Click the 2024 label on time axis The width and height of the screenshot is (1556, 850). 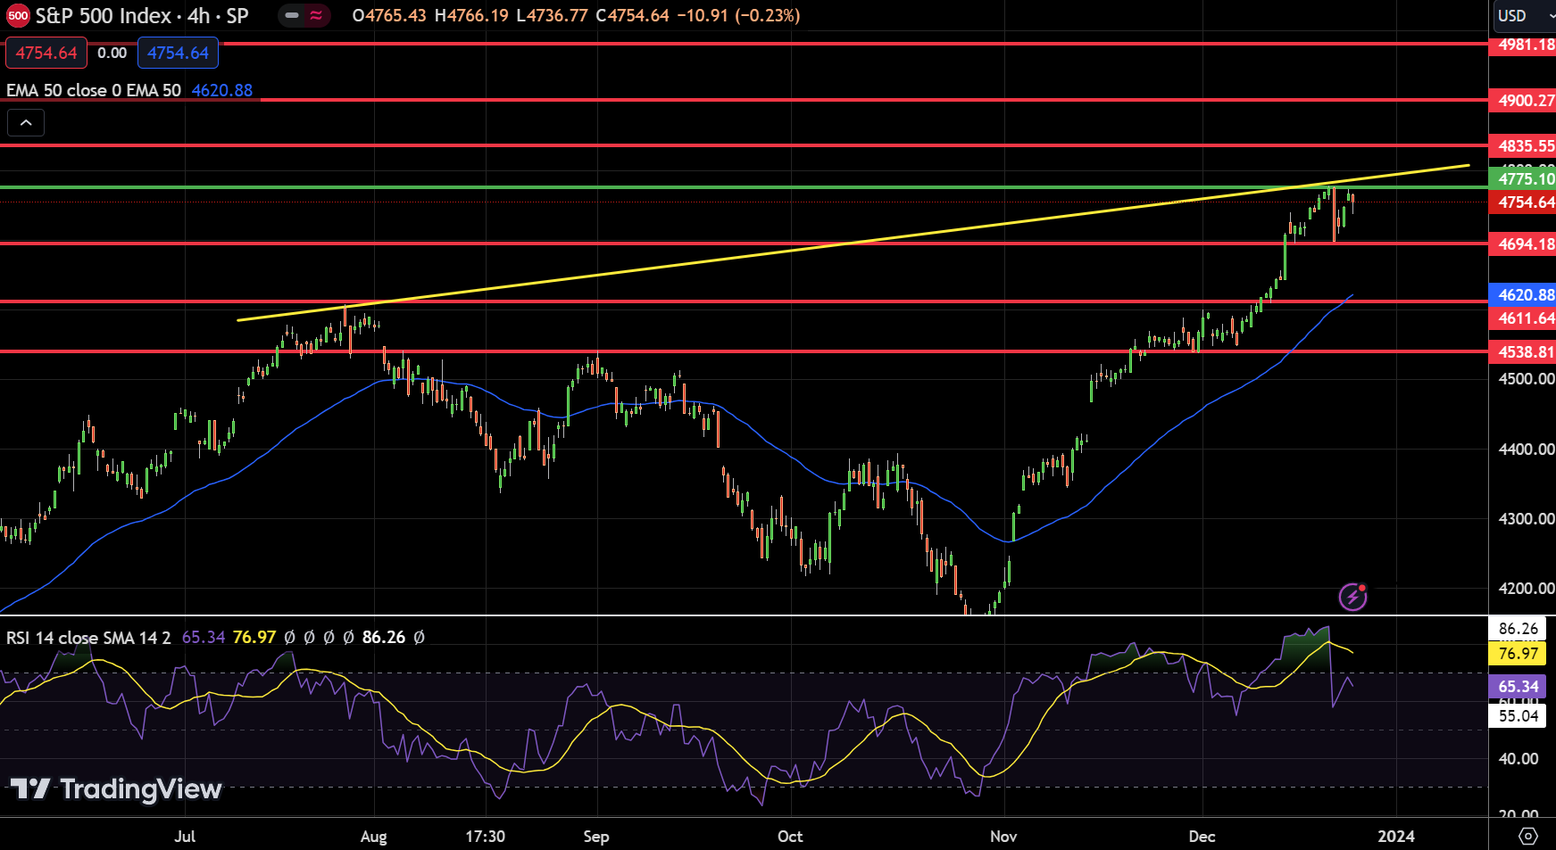pos(1396,836)
